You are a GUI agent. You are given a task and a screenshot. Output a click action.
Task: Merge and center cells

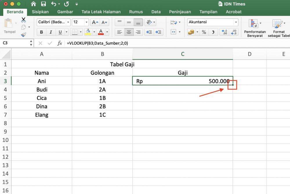pyautogui.click(x=173, y=32)
